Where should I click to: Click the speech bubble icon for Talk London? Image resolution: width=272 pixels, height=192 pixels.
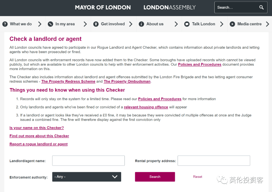pos(187,24)
